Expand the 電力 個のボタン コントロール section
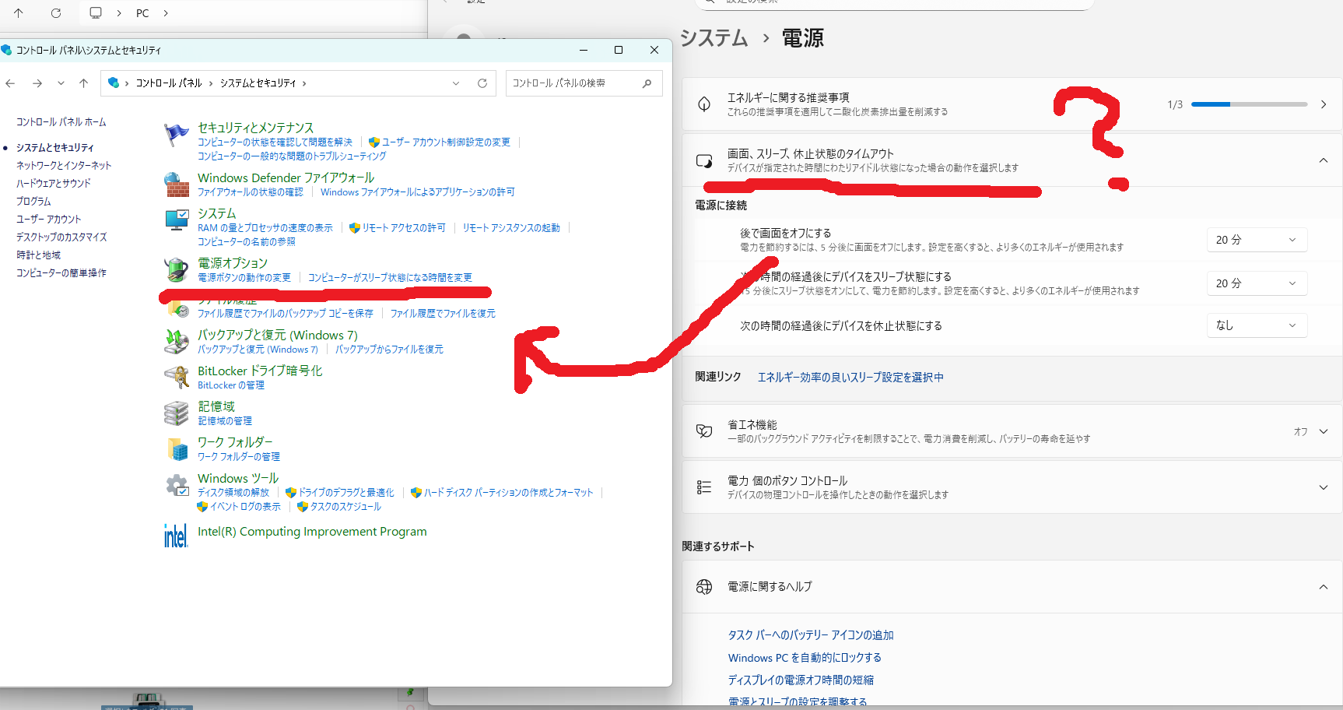This screenshot has height=710, width=1343. click(x=1323, y=487)
